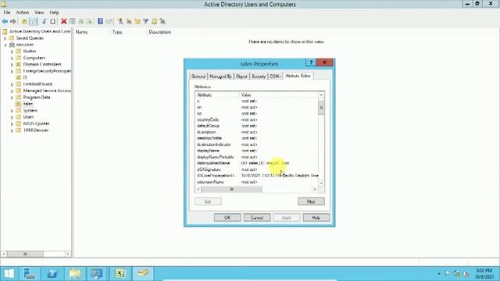Click the create new user icon
This screenshot has height=281, width=500.
click(x=120, y=21)
